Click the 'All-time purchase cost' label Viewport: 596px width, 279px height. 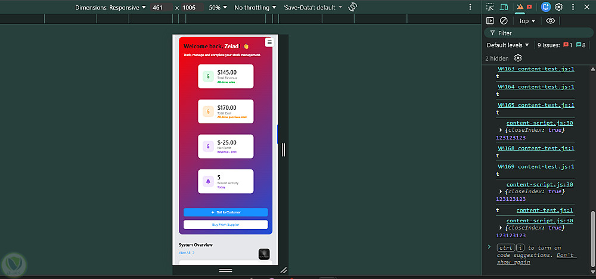[232, 117]
